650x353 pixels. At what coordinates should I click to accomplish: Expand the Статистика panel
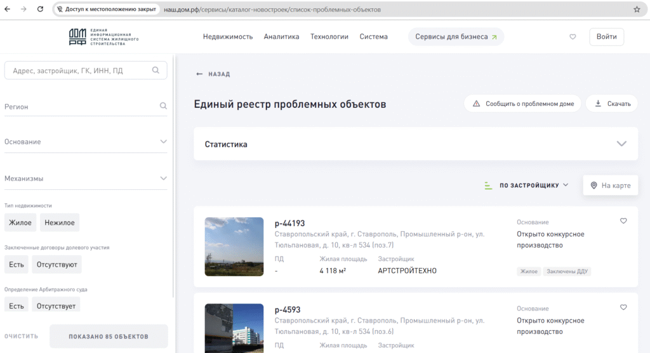pos(621,144)
